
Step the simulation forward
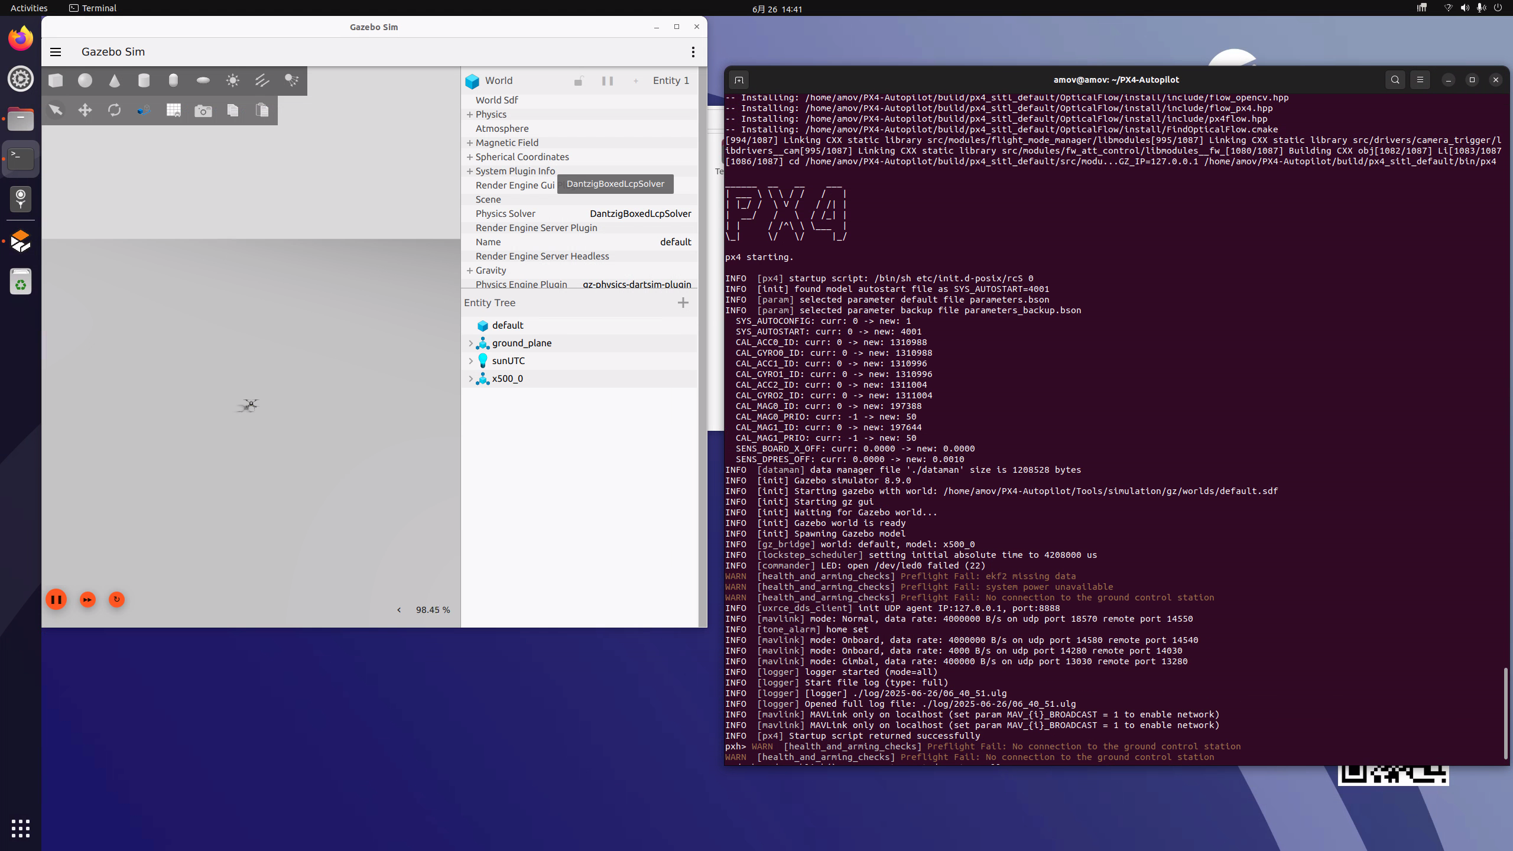point(87,600)
